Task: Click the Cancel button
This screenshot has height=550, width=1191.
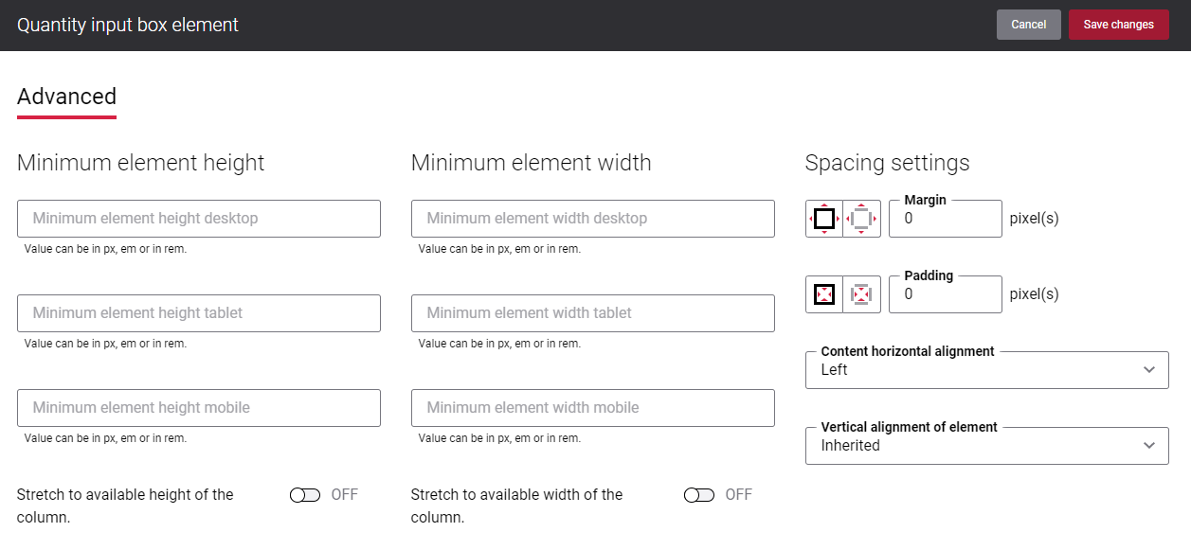Action: 1028,25
